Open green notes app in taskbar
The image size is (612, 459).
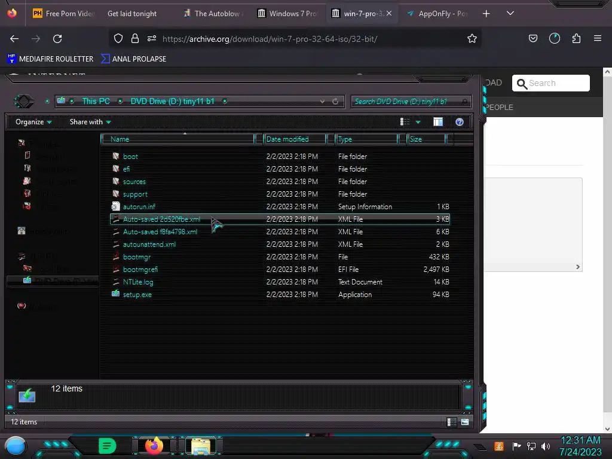(108, 446)
